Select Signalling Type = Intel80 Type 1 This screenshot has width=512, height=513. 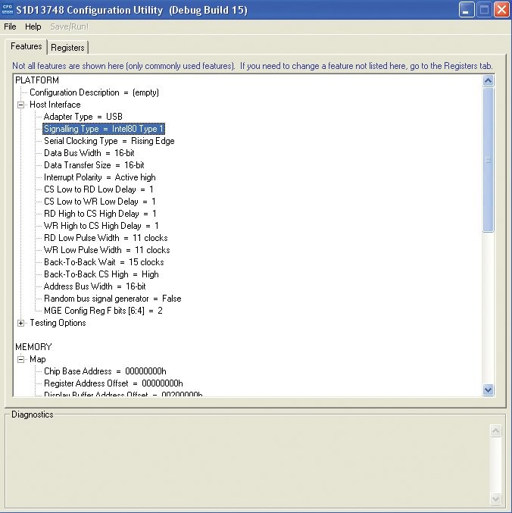(104, 129)
